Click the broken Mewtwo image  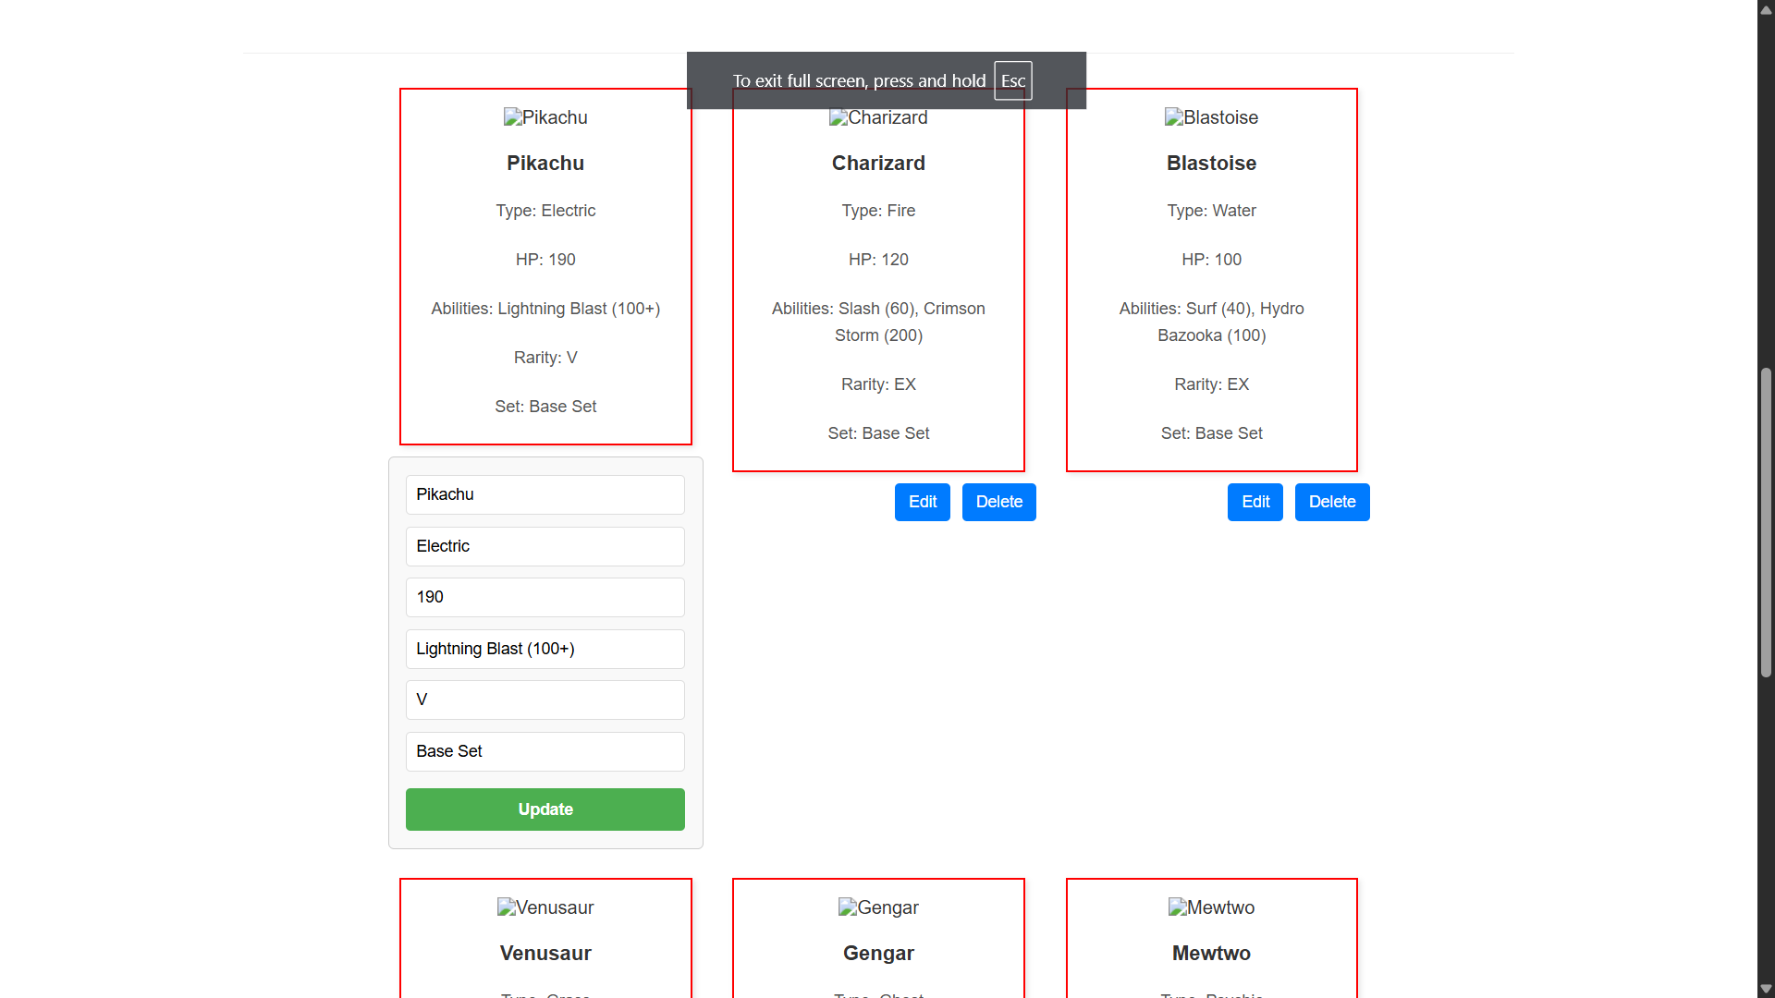[x=1211, y=907]
